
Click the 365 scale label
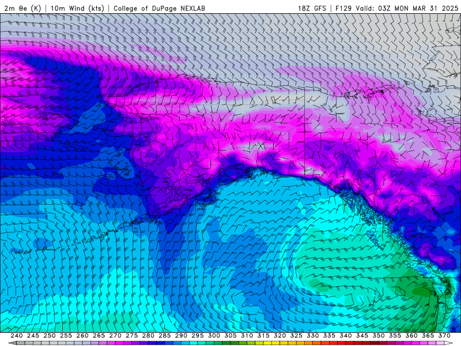(x=428, y=336)
